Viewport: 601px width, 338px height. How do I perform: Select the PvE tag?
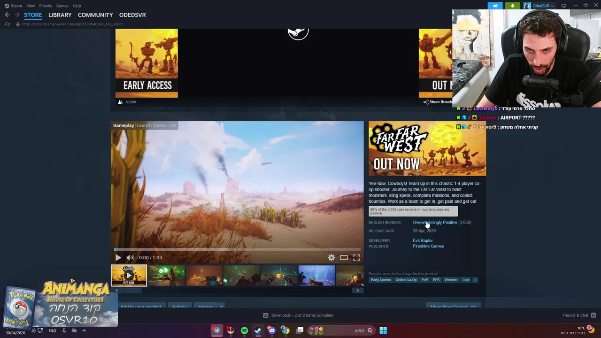click(x=424, y=280)
